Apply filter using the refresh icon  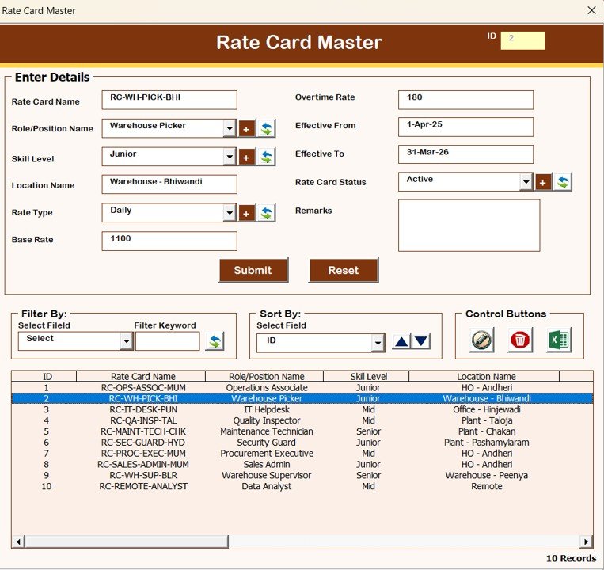[x=215, y=341]
